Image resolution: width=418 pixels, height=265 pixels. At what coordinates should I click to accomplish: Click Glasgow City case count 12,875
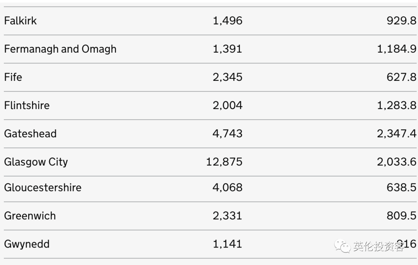(x=224, y=162)
